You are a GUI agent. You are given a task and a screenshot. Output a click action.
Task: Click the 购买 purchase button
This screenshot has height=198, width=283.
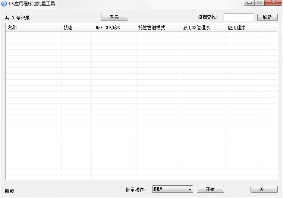point(114,17)
